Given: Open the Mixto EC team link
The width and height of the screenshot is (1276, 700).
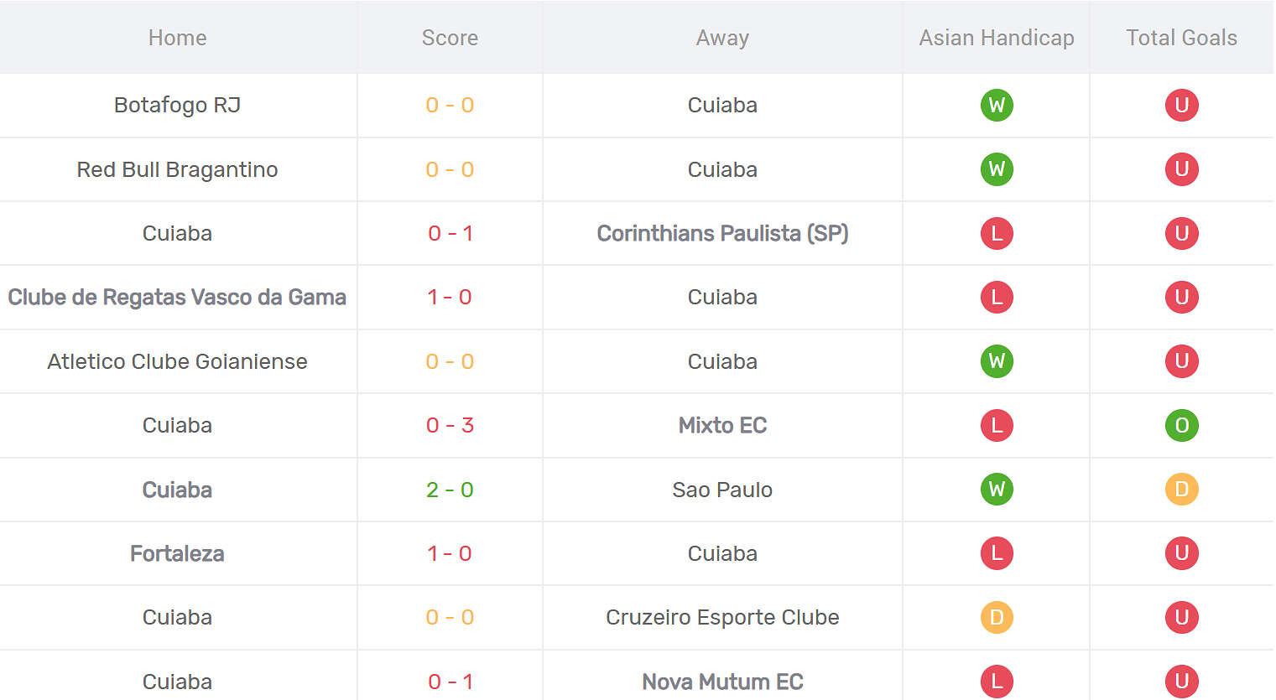Looking at the screenshot, I should pyautogui.click(x=722, y=425).
